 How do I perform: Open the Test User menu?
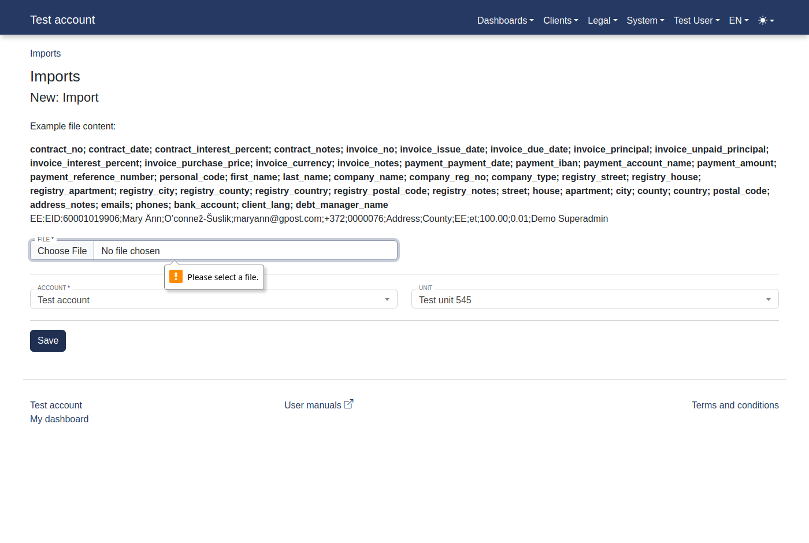pos(695,20)
